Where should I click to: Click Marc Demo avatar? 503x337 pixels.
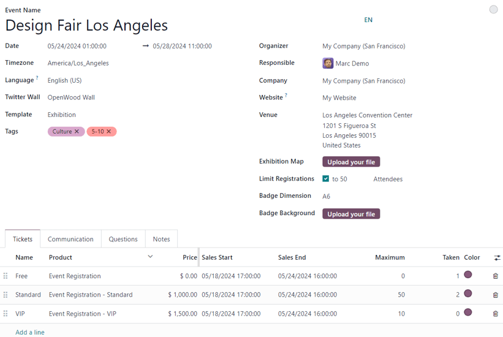click(328, 64)
